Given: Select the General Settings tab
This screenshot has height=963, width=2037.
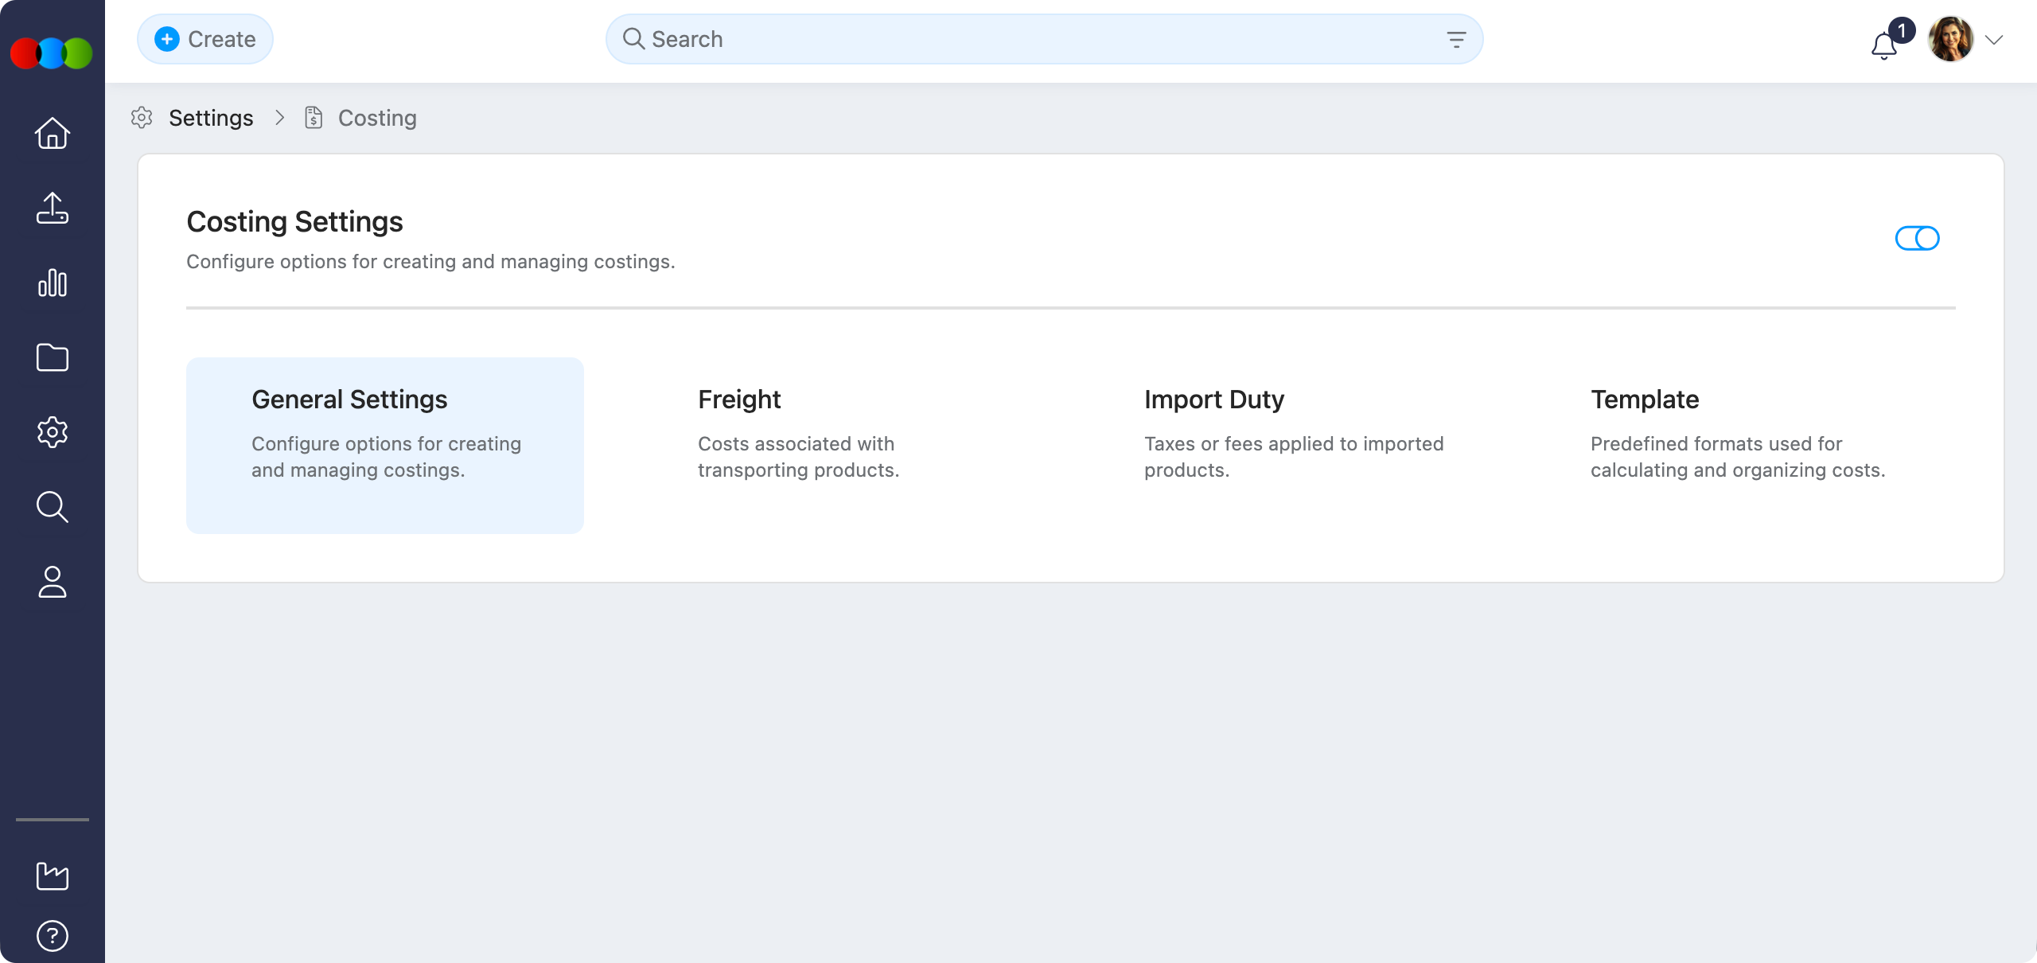Looking at the screenshot, I should (x=385, y=445).
